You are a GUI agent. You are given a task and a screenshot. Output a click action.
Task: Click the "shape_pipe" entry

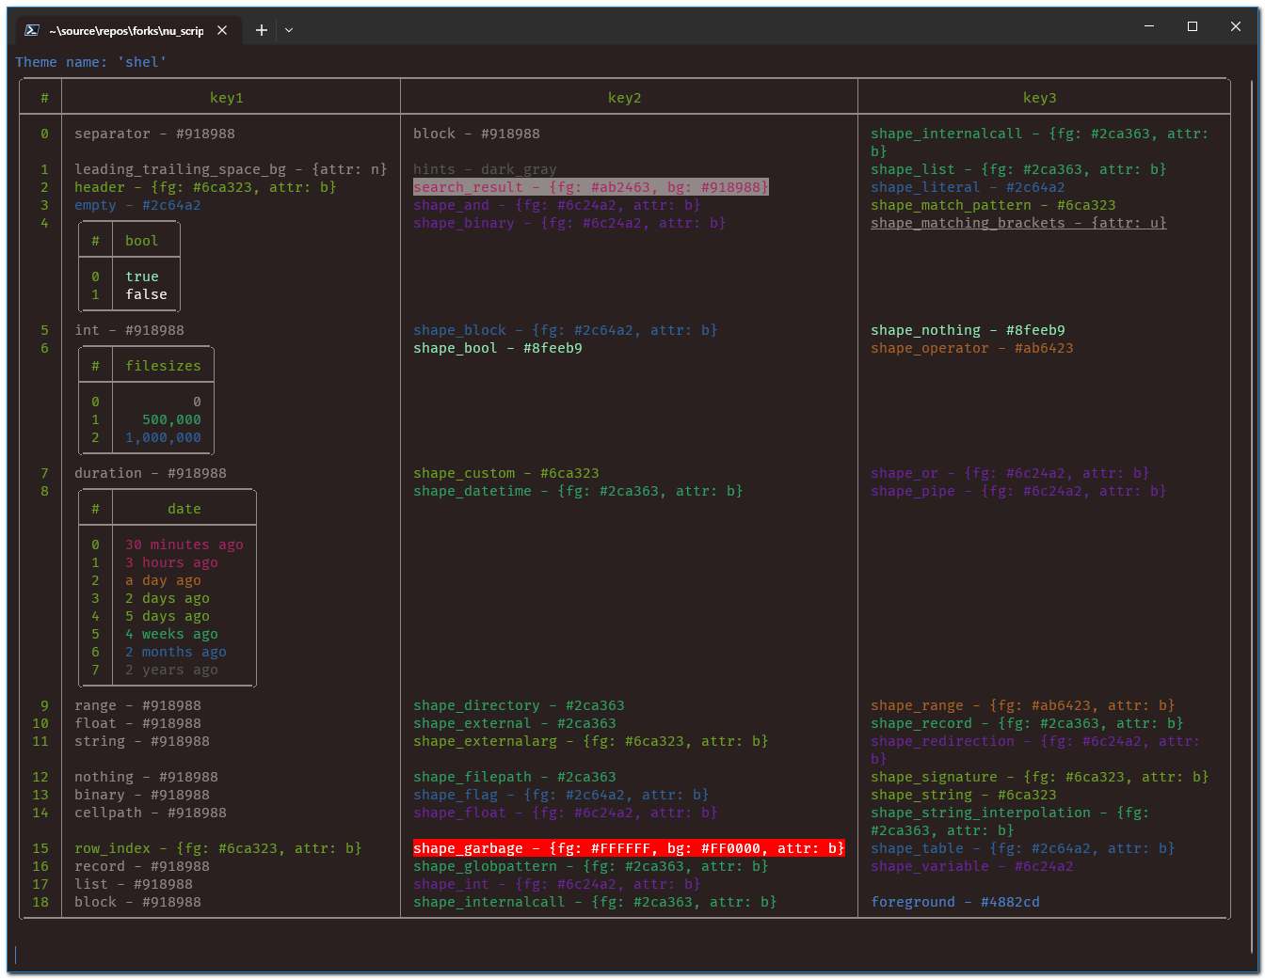1019,491
